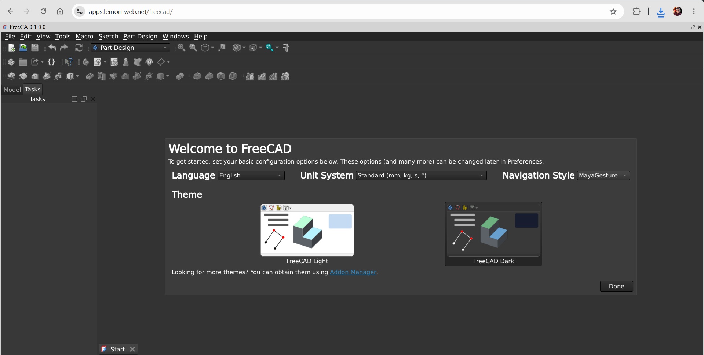Open the Help menu

(201, 36)
